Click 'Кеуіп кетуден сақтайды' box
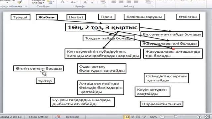 (152, 92)
